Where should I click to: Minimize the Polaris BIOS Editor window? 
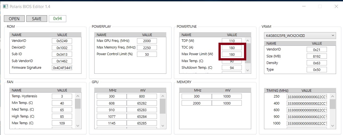[303, 6]
